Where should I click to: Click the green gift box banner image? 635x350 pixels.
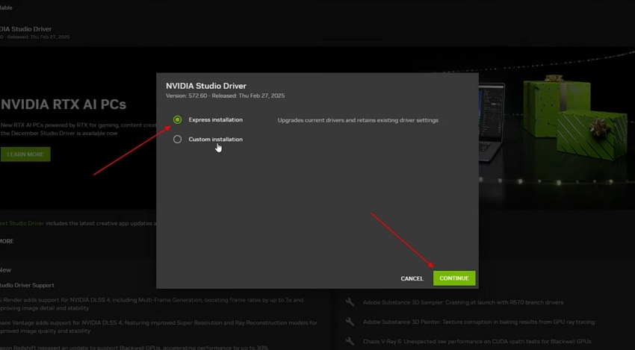click(575, 117)
